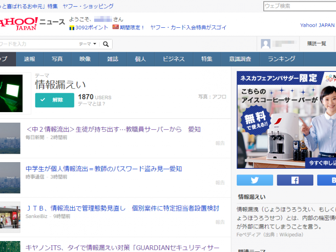Click the ウェブ検索 search field
Image resolution: width=336 pixels, height=252 pixels.
[x=299, y=6]
